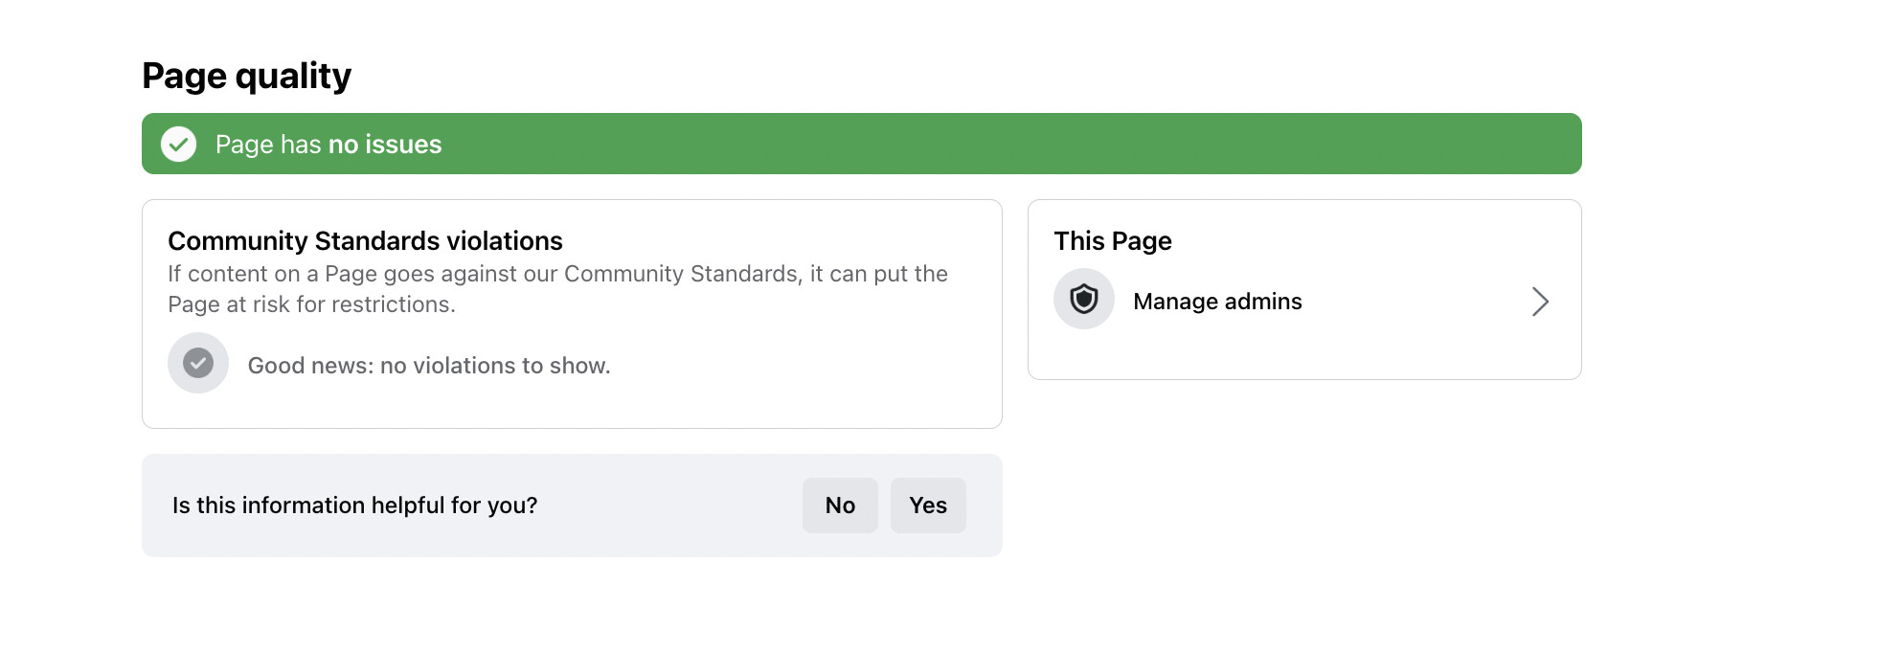
Task: Open the Manage admins option
Action: [x=1216, y=302]
